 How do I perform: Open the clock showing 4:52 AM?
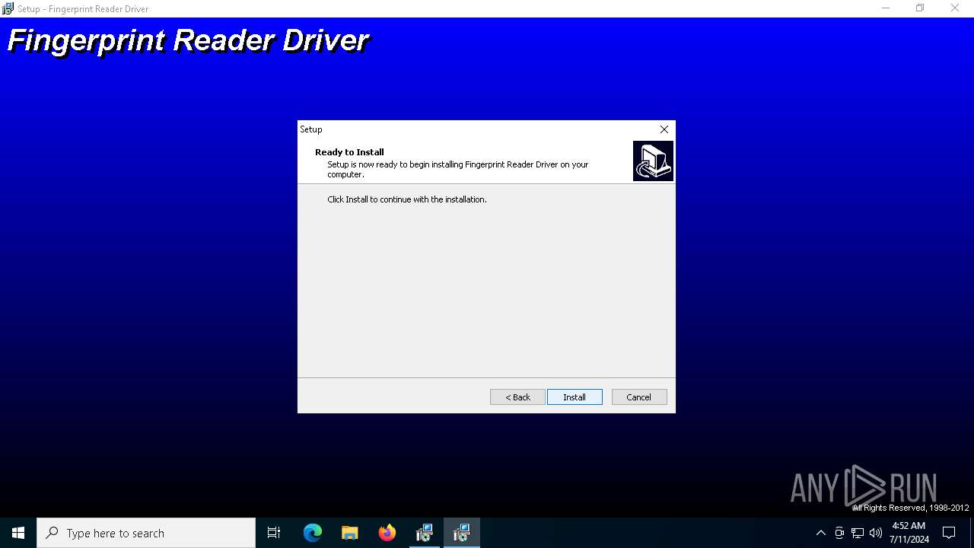tap(909, 533)
